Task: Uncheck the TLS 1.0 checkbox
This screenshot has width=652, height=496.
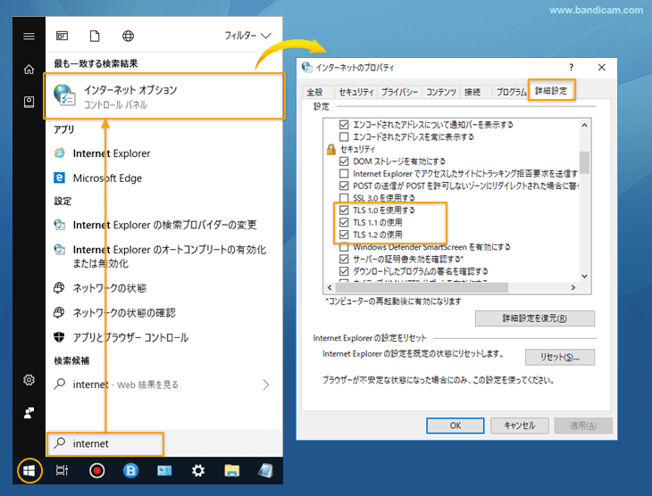Action: point(345,210)
